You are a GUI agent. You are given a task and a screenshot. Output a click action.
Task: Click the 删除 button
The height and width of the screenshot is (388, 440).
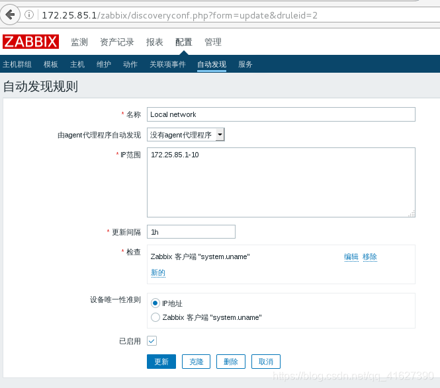(231, 362)
